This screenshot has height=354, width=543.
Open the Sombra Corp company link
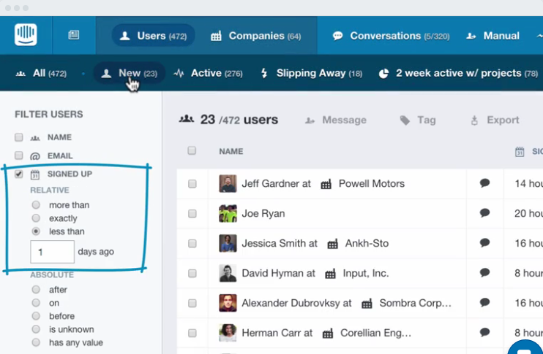415,303
